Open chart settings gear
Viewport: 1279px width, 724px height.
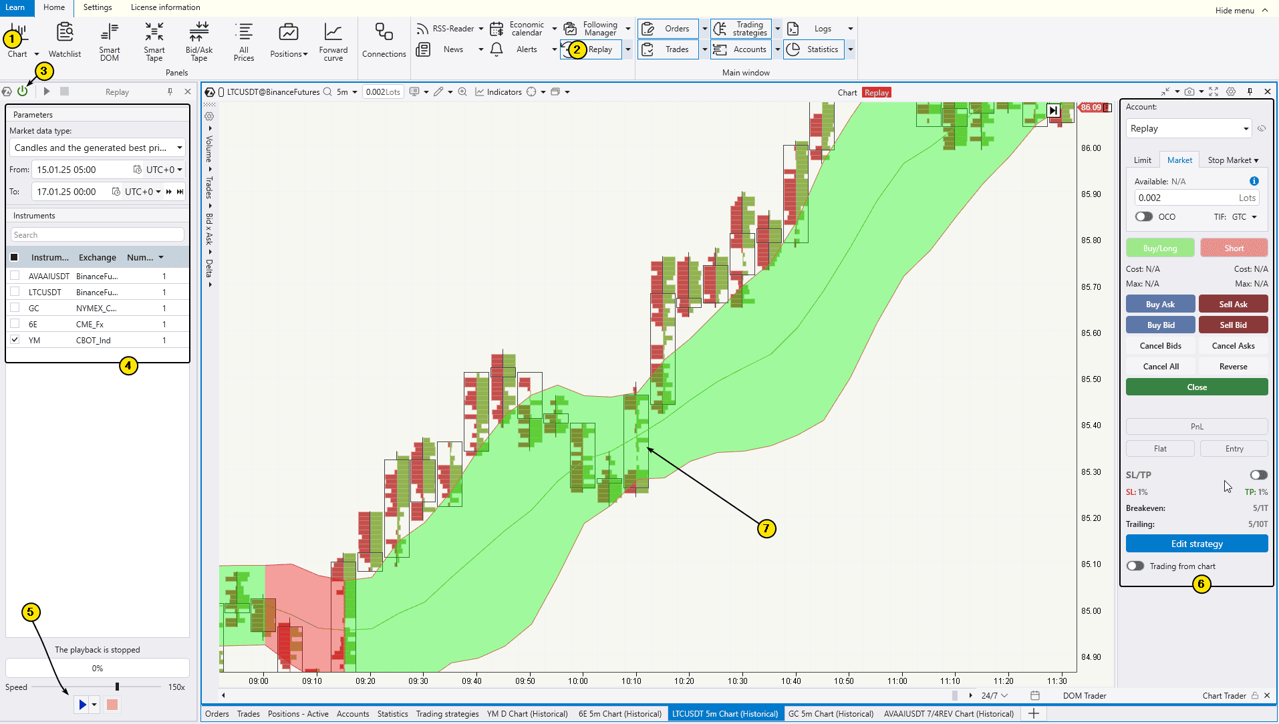[1231, 92]
